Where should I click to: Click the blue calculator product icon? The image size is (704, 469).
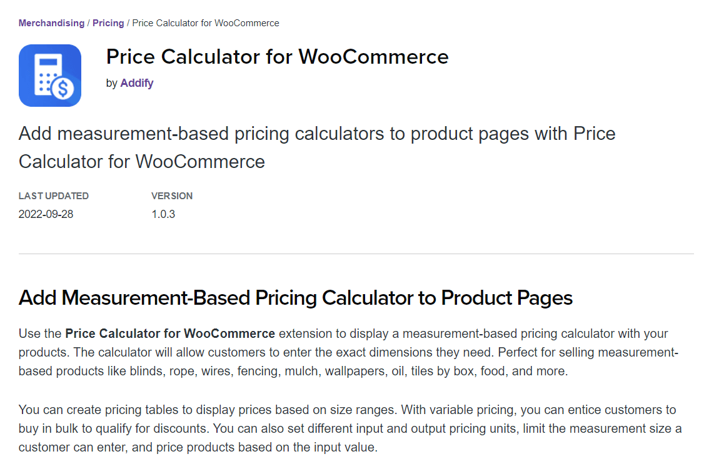pos(49,75)
